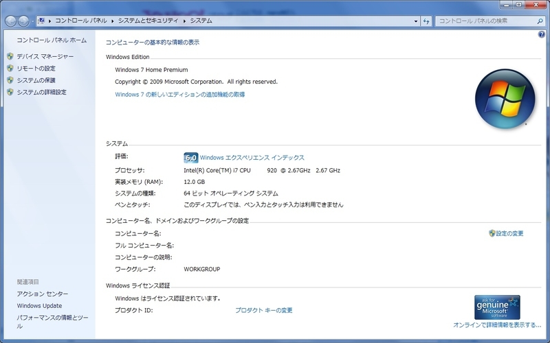Open パフォーマンスの情報とツール link
Screen dimensions: 550x343
pos(53,322)
